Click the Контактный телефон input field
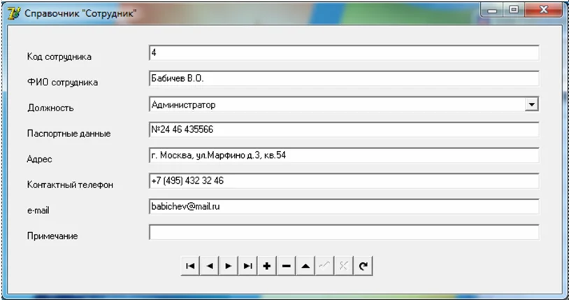 click(x=344, y=181)
